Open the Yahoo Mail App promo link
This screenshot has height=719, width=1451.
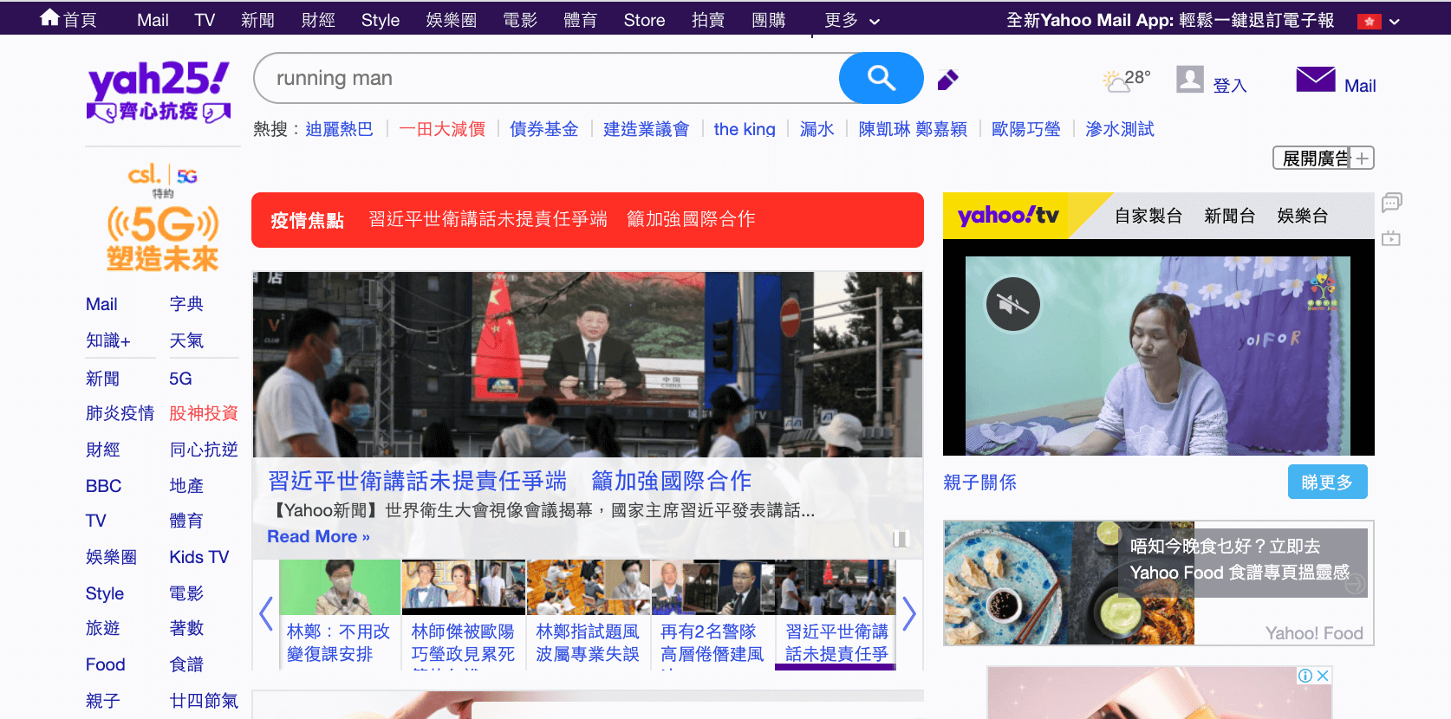(x=1170, y=20)
